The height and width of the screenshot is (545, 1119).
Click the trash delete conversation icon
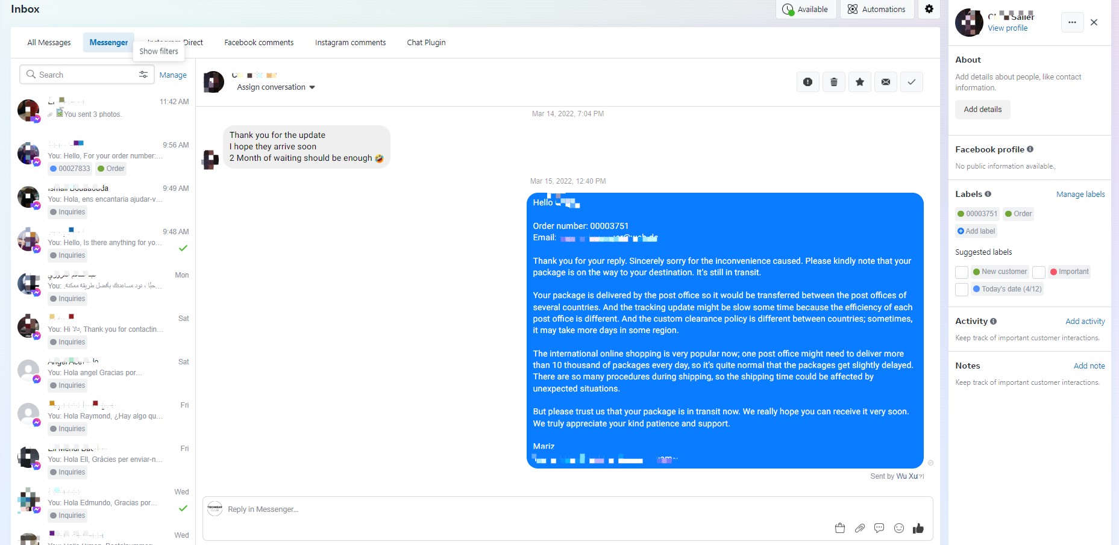pos(834,82)
